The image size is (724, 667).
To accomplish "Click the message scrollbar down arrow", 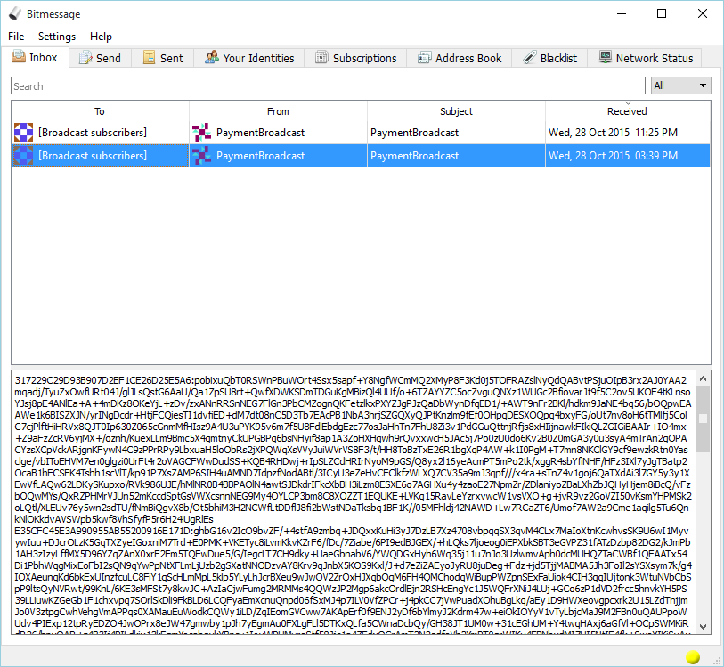I will 703,627.
